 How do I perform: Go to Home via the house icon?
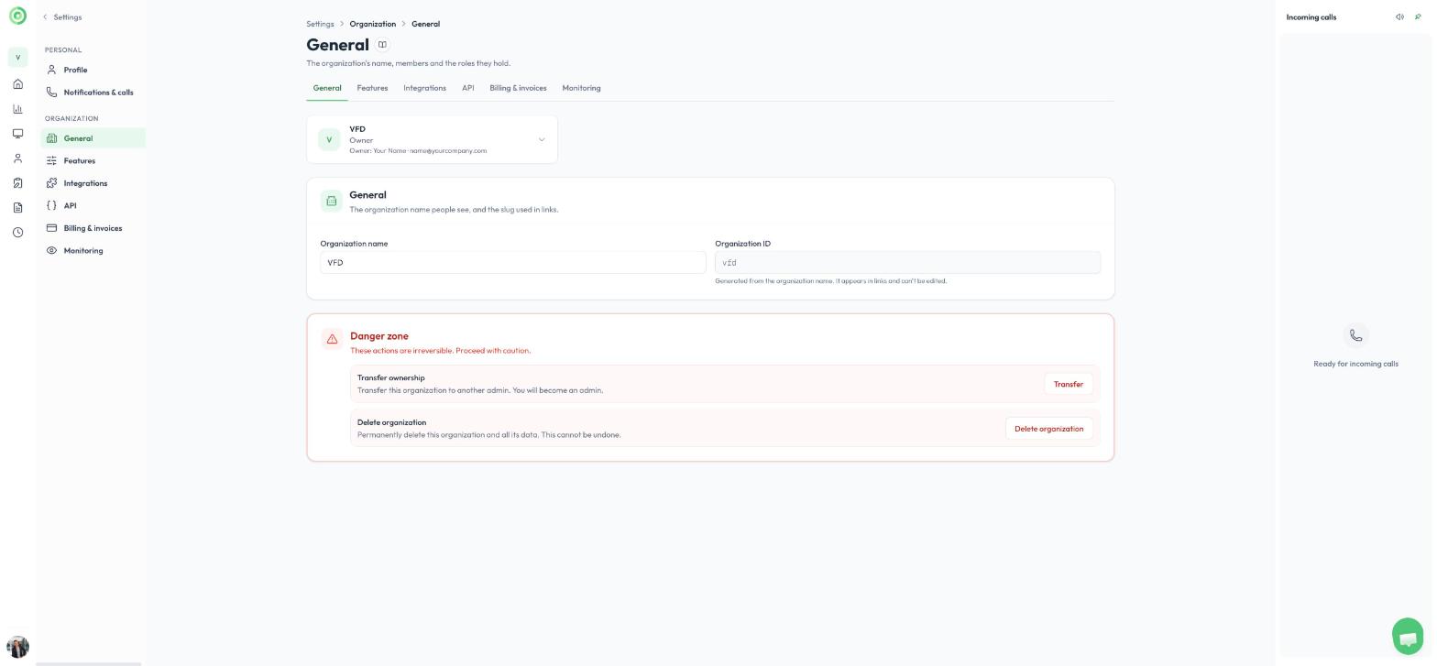tap(17, 84)
